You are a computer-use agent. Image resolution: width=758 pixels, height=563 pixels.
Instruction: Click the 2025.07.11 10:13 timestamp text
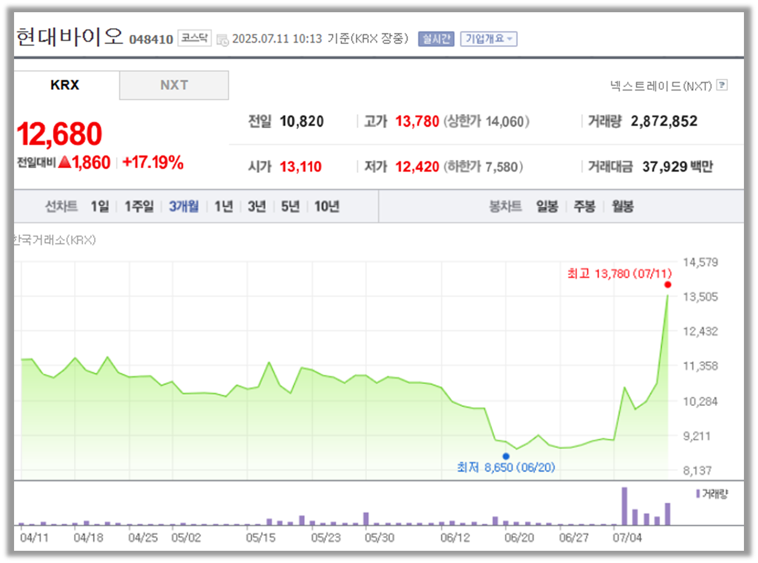coord(277,39)
